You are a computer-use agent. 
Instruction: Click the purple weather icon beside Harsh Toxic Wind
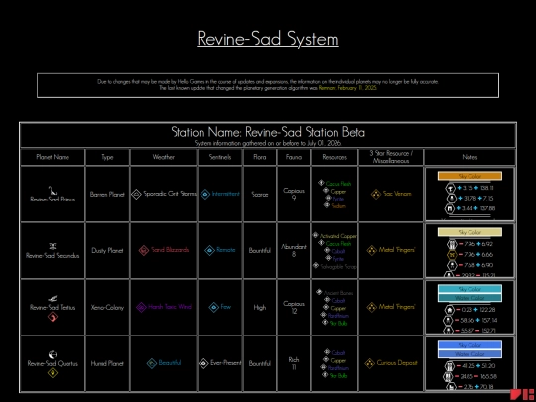[141, 307]
